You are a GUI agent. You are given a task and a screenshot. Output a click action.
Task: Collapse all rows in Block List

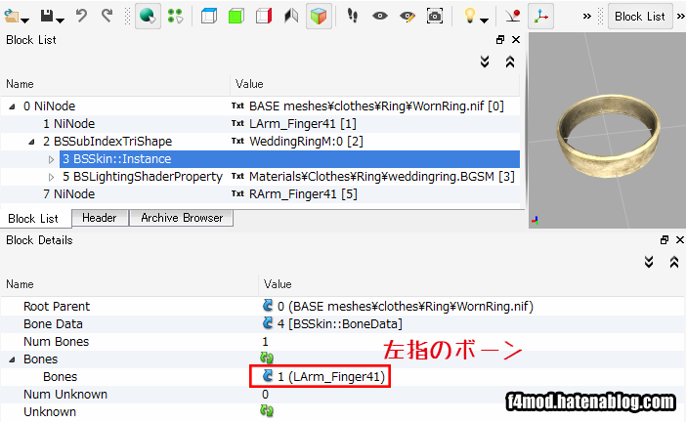pos(510,62)
